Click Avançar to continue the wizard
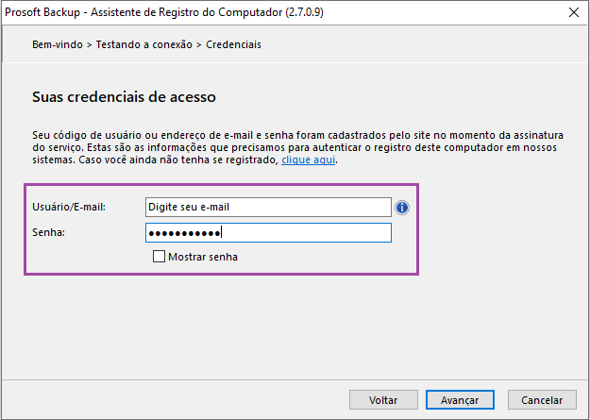Screen dimensions: 590x420 [460, 399]
